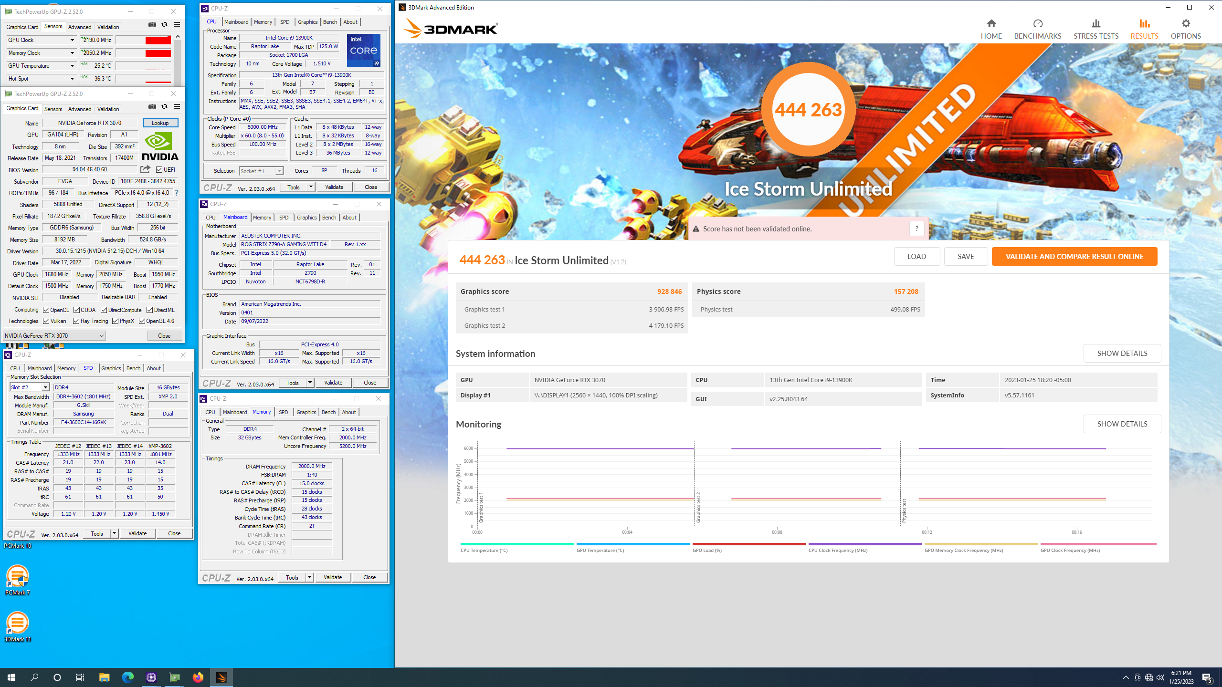This screenshot has width=1222, height=687.
Task: Click the BIOS export share icon
Action: pyautogui.click(x=145, y=169)
